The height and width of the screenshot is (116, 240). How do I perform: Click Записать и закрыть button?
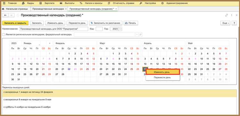pyautogui.click(x=15, y=23)
